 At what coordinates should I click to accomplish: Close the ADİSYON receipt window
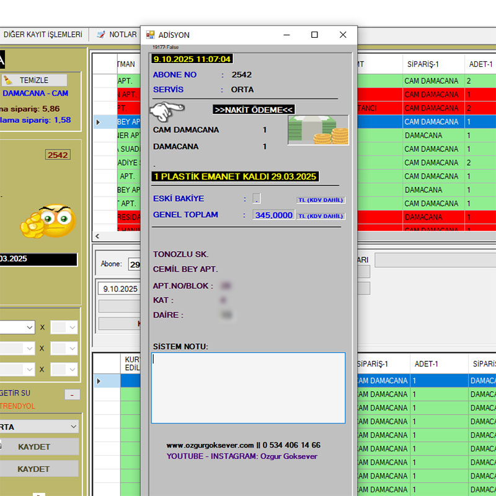343,35
